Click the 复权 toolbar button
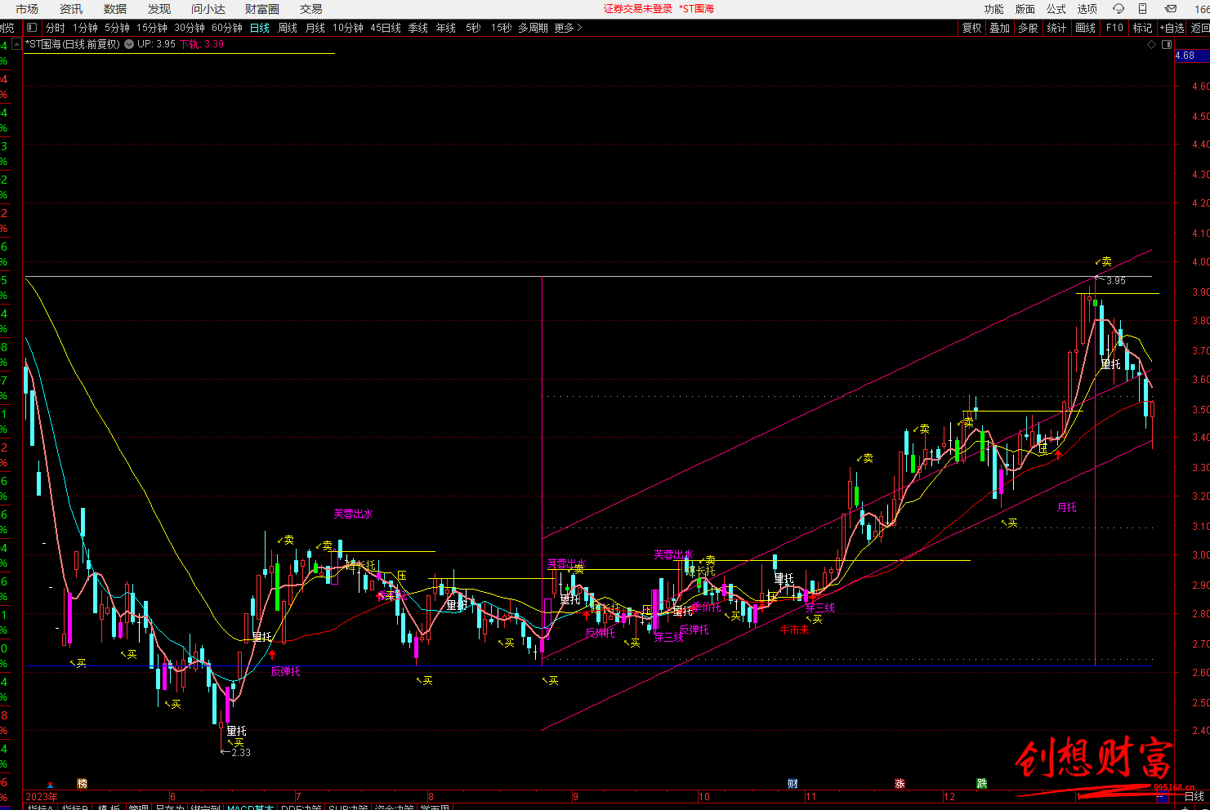1210x810 pixels. tap(972, 28)
